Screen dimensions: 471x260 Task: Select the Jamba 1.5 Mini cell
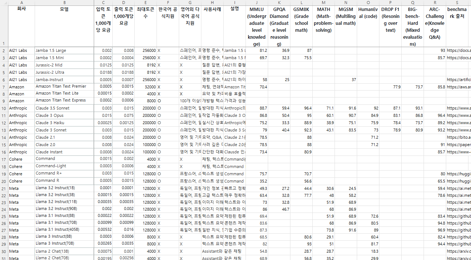click(64, 58)
